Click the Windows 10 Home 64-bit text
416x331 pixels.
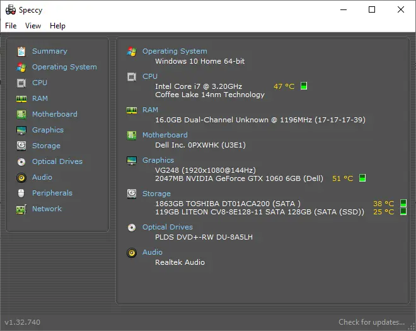(x=200, y=61)
